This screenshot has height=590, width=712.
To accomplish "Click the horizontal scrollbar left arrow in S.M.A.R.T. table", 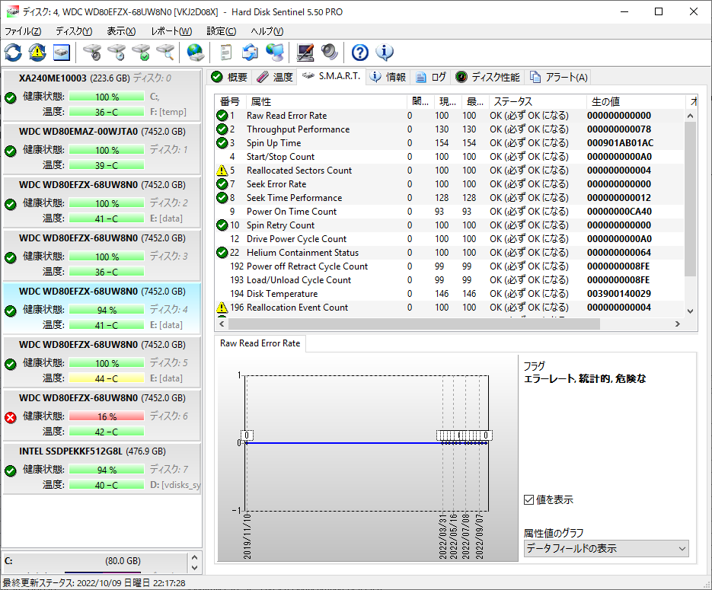I will click(222, 324).
